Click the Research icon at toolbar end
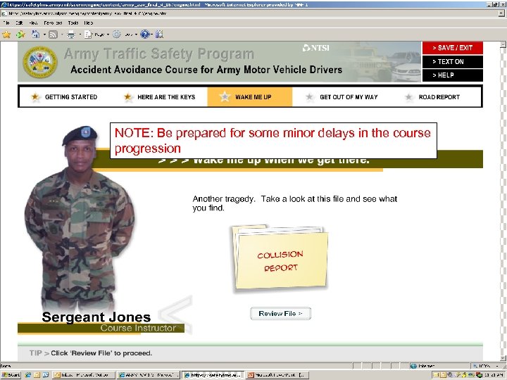The image size is (507, 380). point(159,34)
